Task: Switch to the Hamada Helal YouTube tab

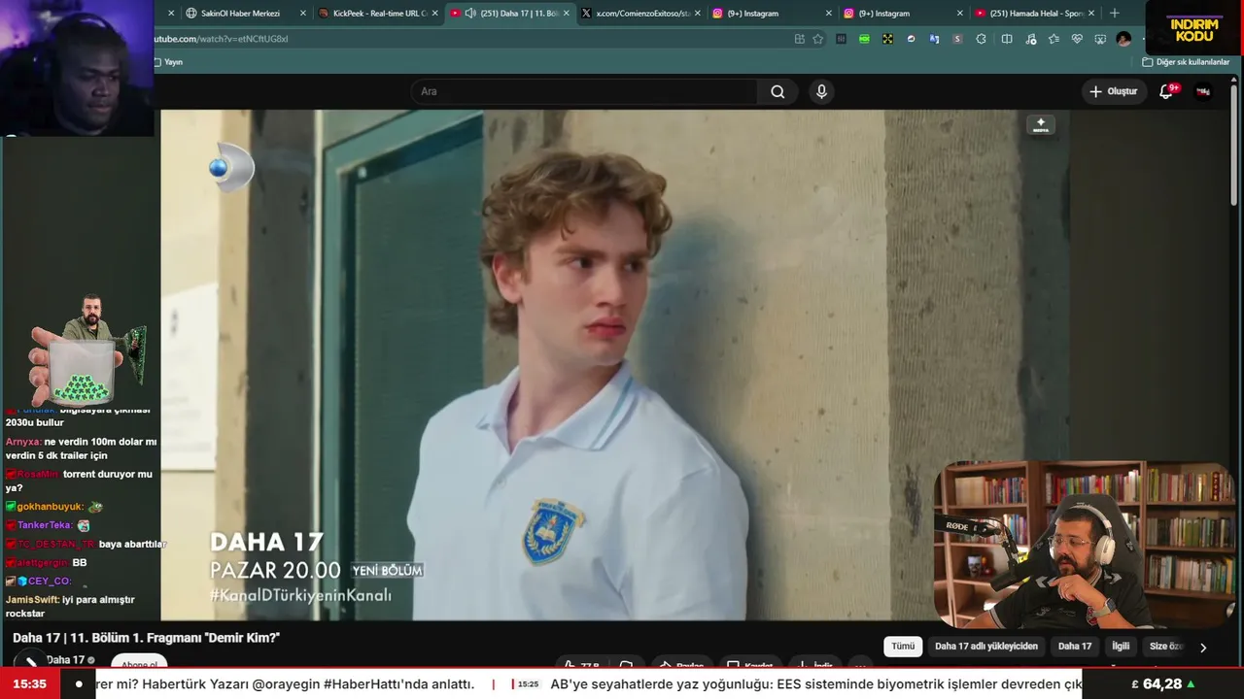Action: (x=1036, y=14)
